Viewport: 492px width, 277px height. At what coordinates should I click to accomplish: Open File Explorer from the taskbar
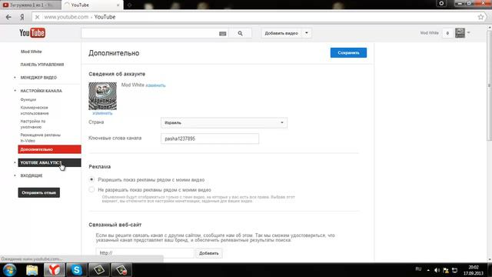[32, 270]
